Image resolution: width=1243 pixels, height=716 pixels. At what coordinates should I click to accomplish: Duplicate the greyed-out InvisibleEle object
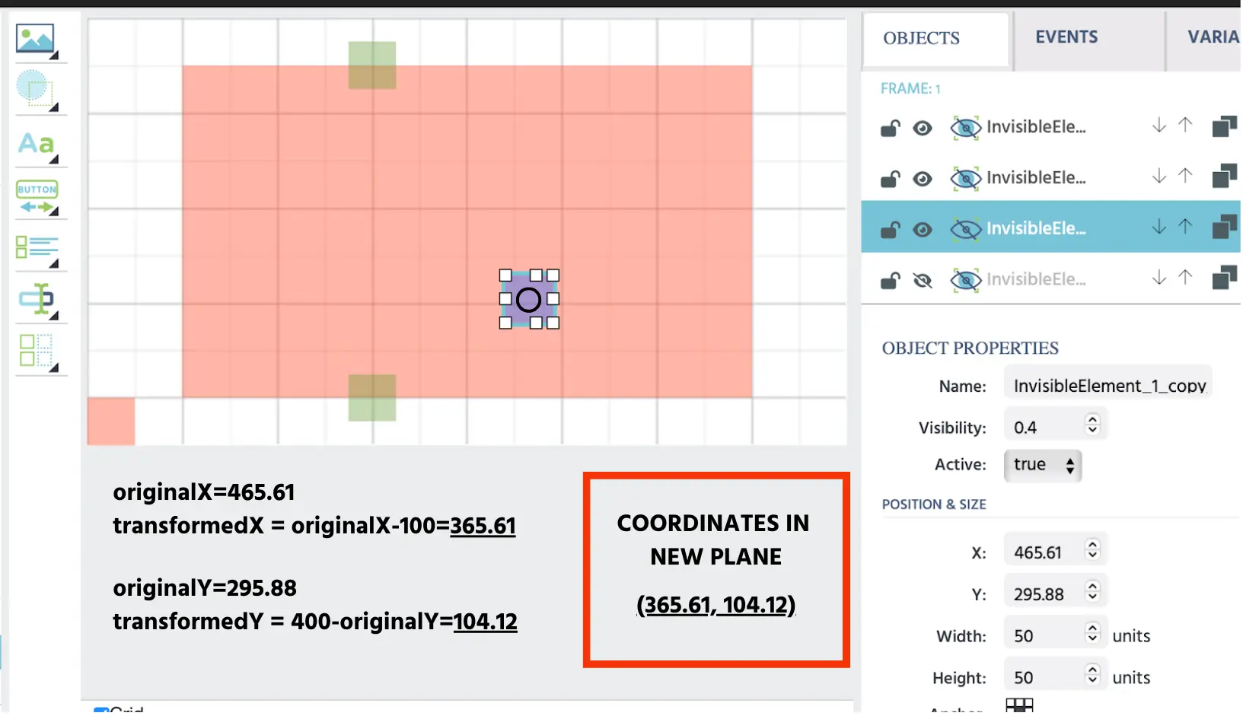(x=1224, y=278)
